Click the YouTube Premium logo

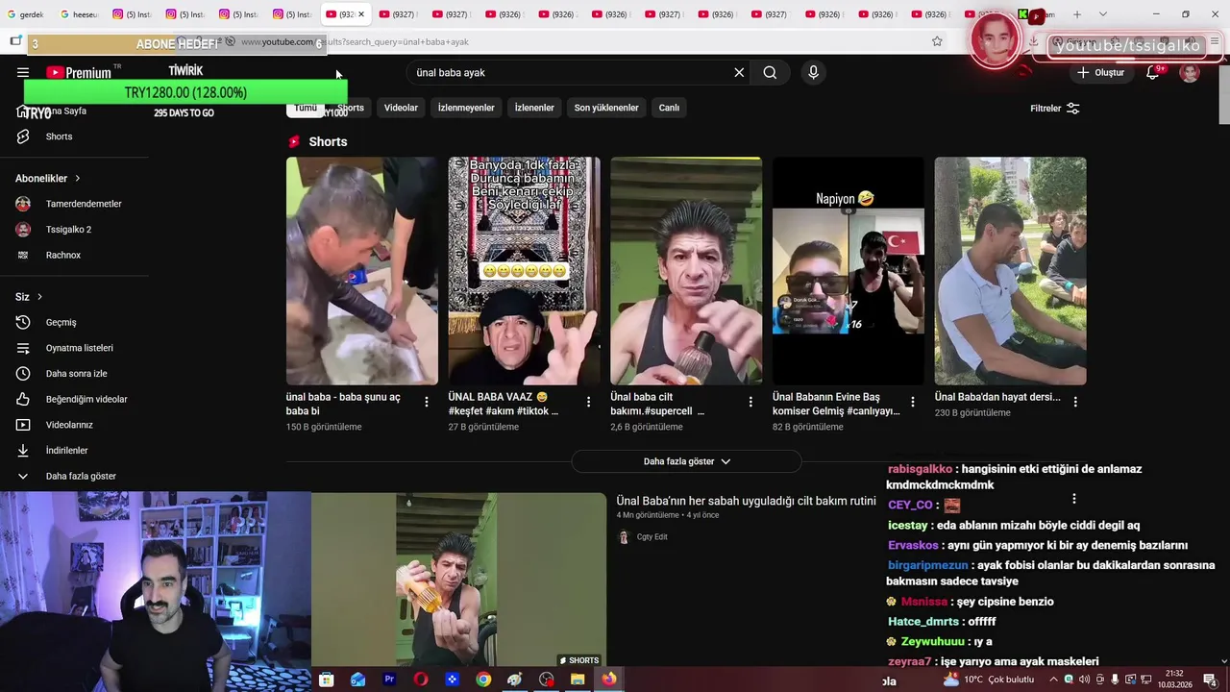point(79,72)
